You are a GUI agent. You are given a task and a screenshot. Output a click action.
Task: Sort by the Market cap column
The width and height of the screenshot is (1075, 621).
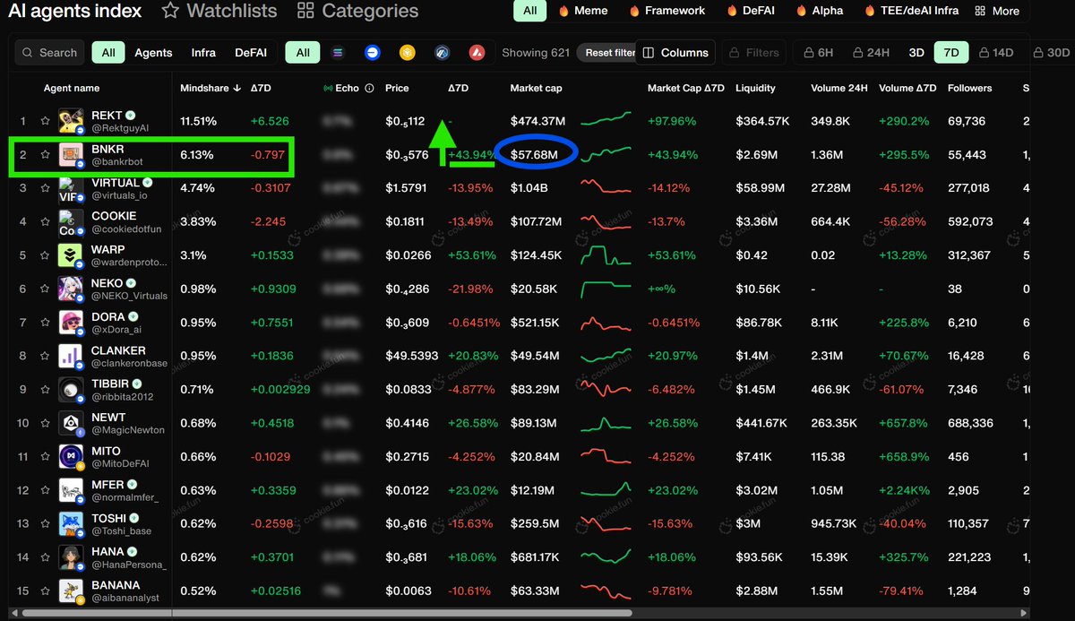[536, 89]
